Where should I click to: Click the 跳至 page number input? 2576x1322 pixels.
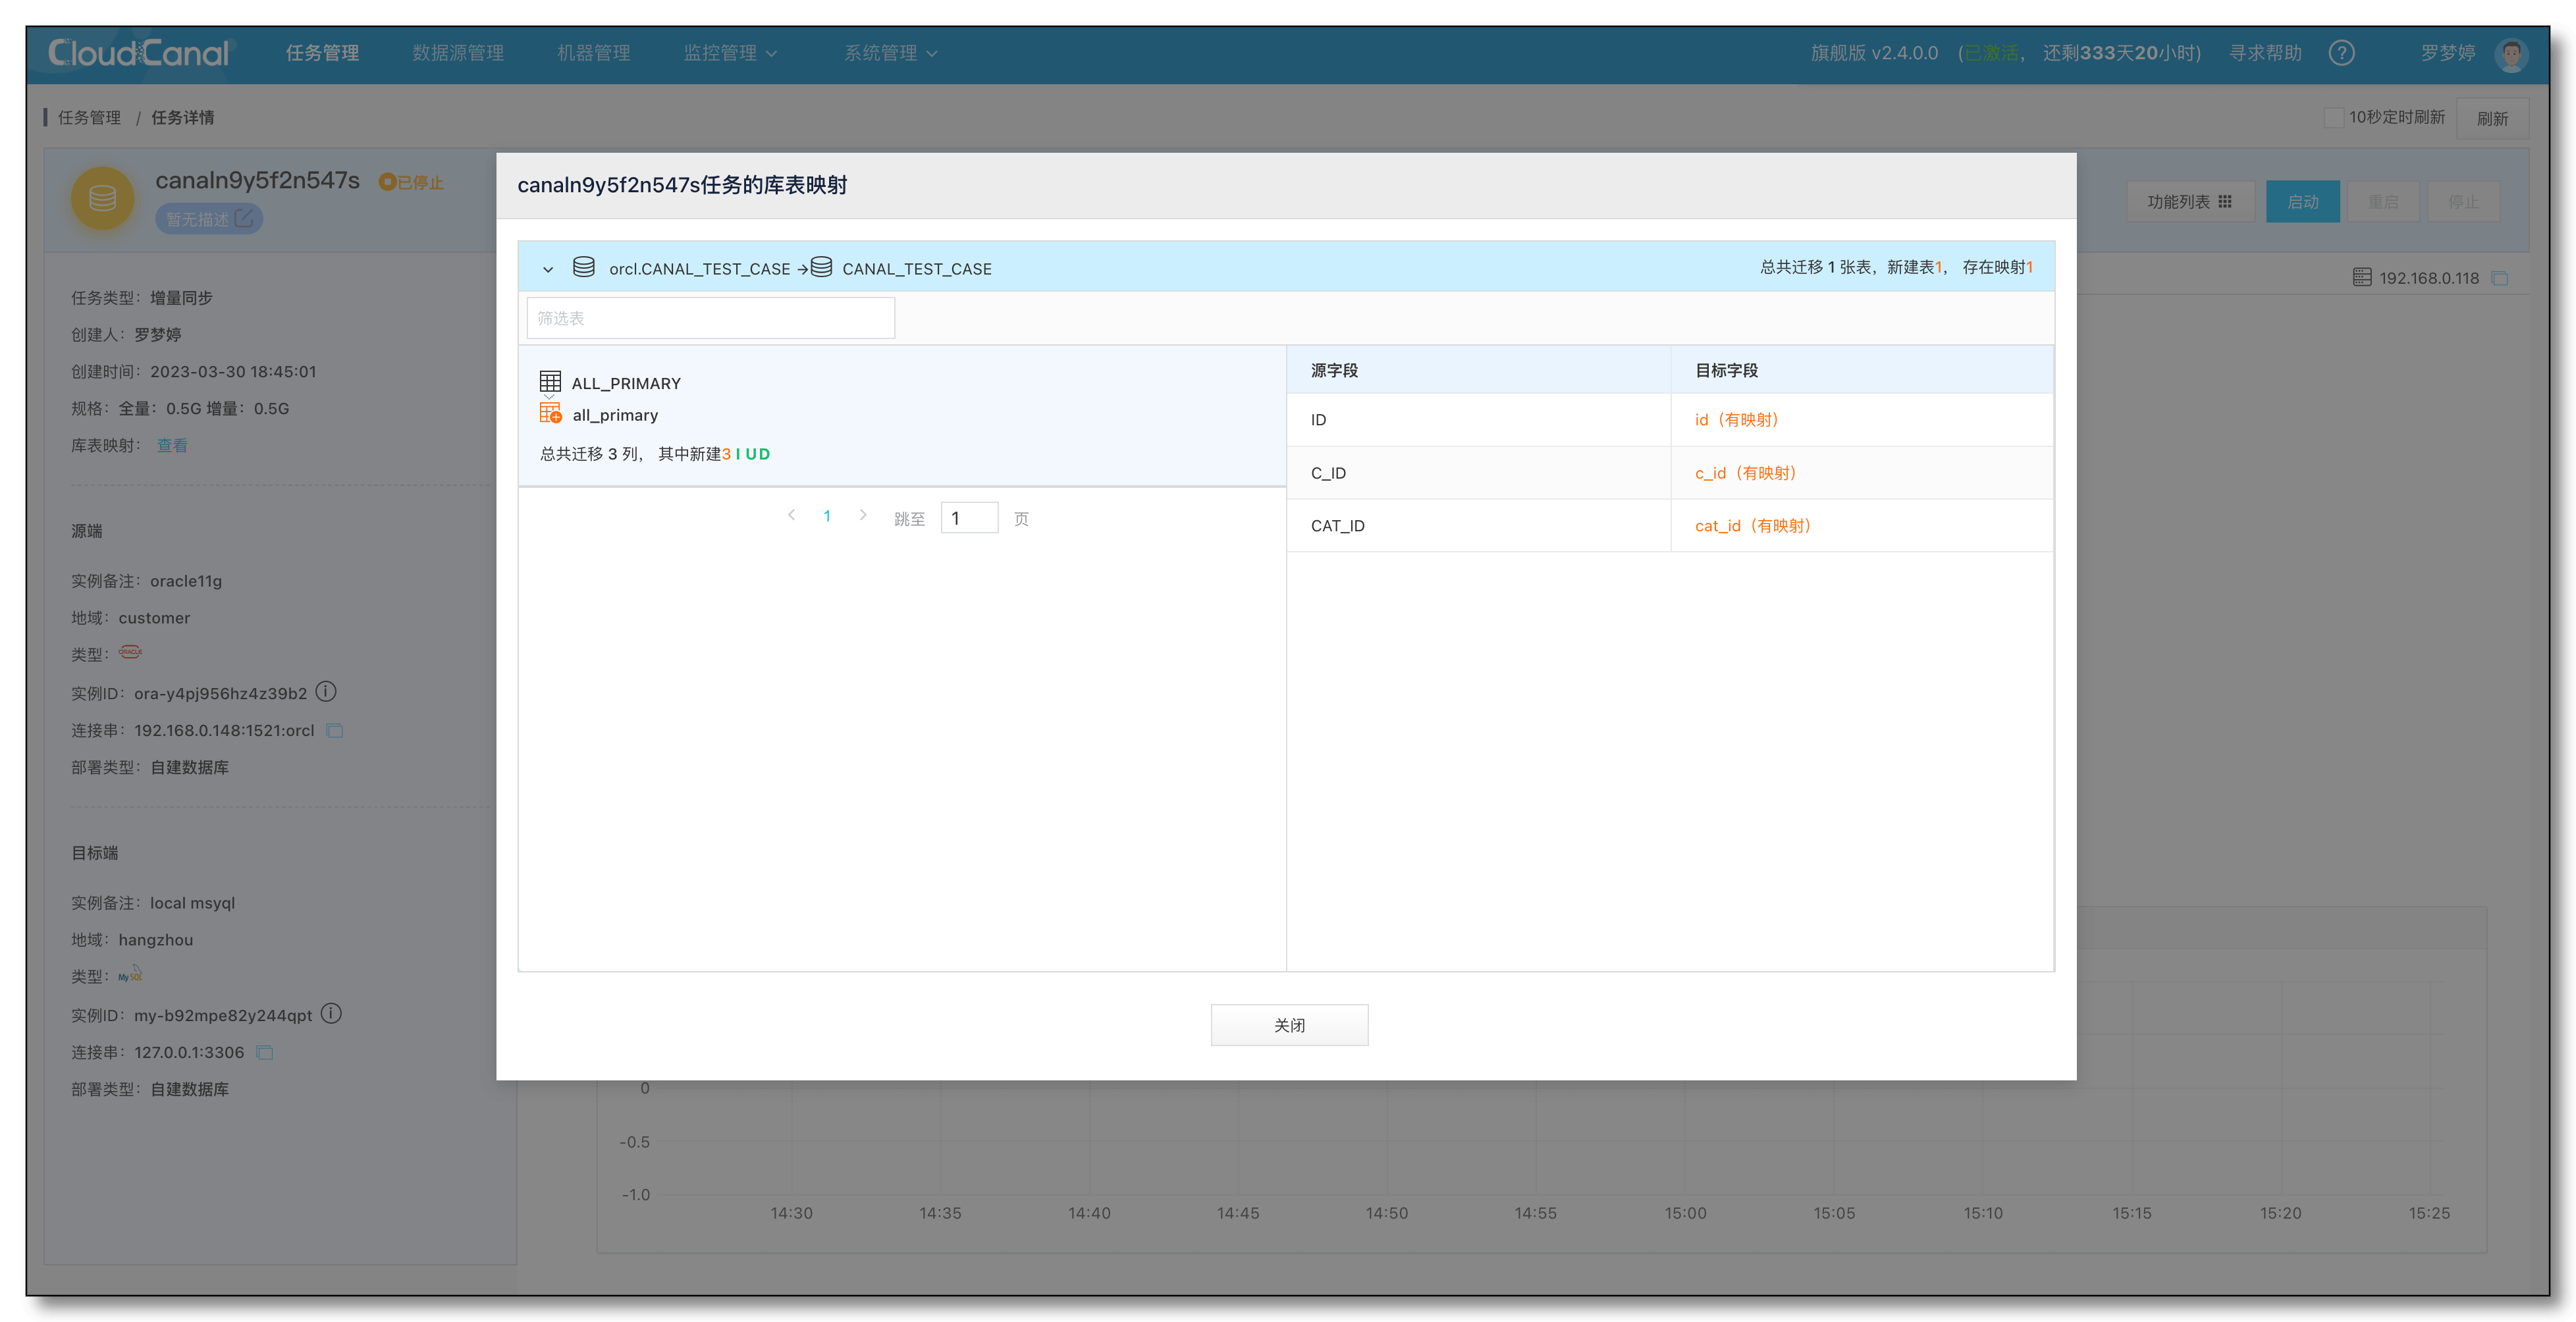969,517
